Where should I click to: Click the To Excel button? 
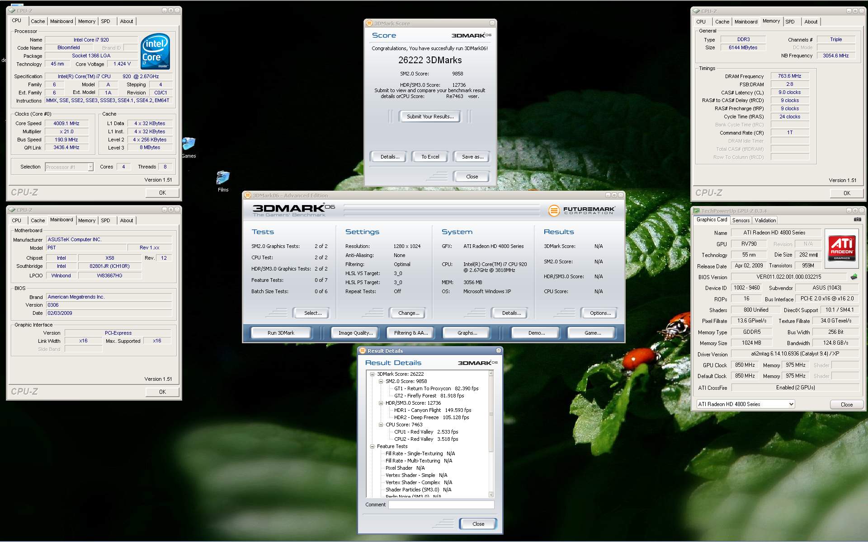430,157
